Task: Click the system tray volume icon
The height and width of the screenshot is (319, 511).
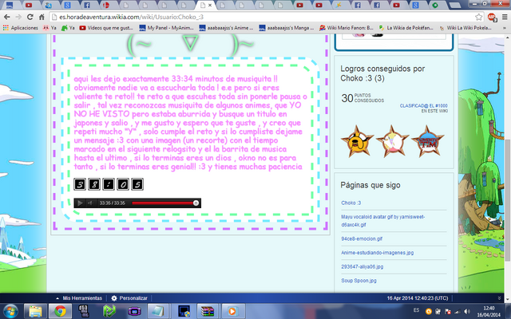Action: coord(466,311)
